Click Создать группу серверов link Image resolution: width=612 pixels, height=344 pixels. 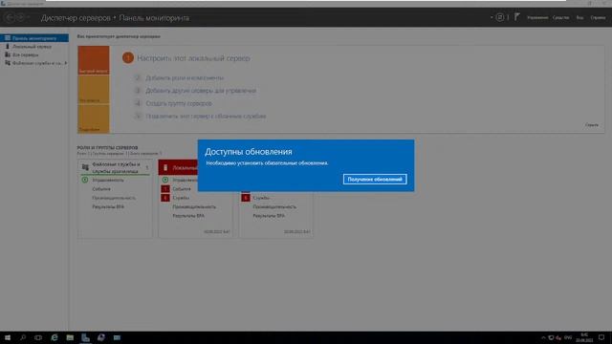click(x=179, y=103)
